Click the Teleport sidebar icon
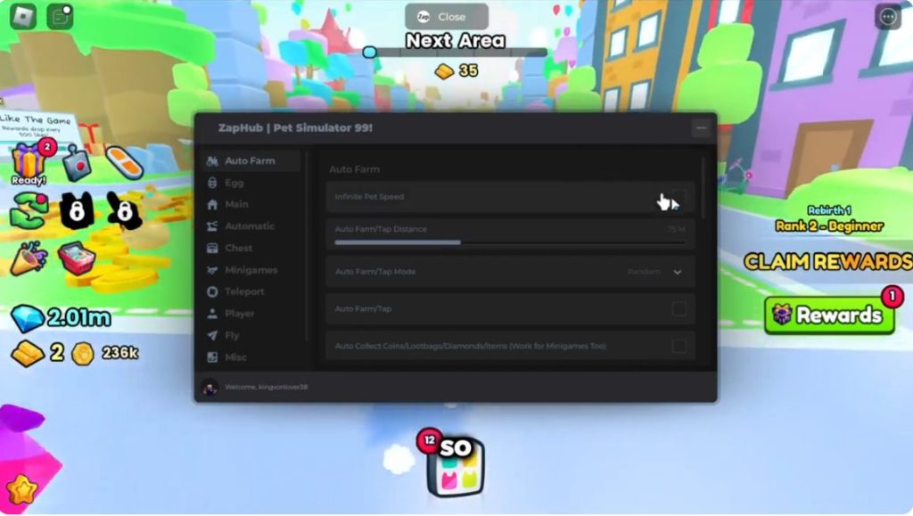Image resolution: width=913 pixels, height=516 pixels. (x=212, y=292)
